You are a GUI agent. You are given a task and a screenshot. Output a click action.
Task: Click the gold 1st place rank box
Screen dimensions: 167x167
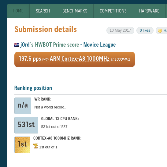(22, 145)
